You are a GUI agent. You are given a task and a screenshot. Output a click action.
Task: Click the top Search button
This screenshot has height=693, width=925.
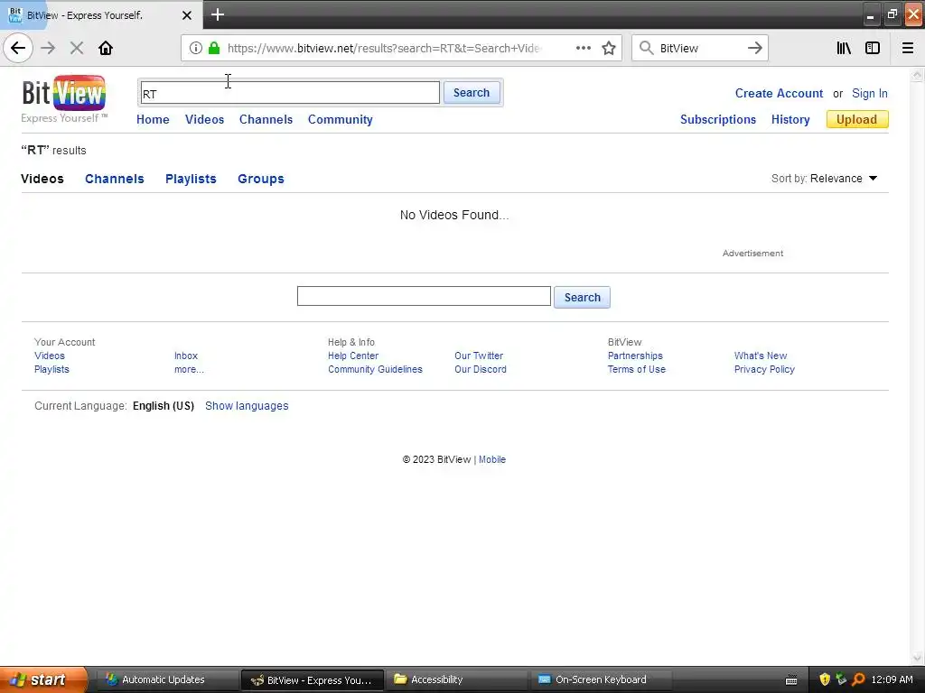472,93
